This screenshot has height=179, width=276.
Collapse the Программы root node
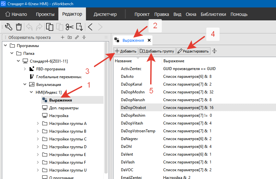(6, 45)
